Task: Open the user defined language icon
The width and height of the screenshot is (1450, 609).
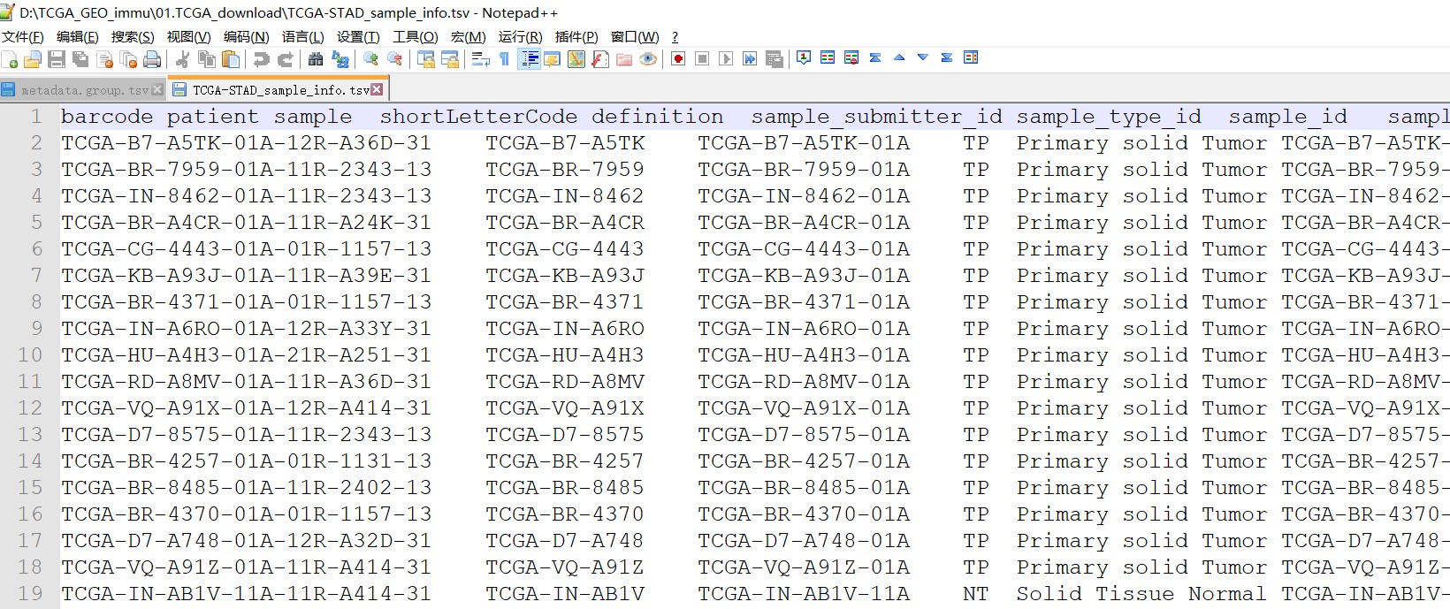Action: (x=553, y=59)
